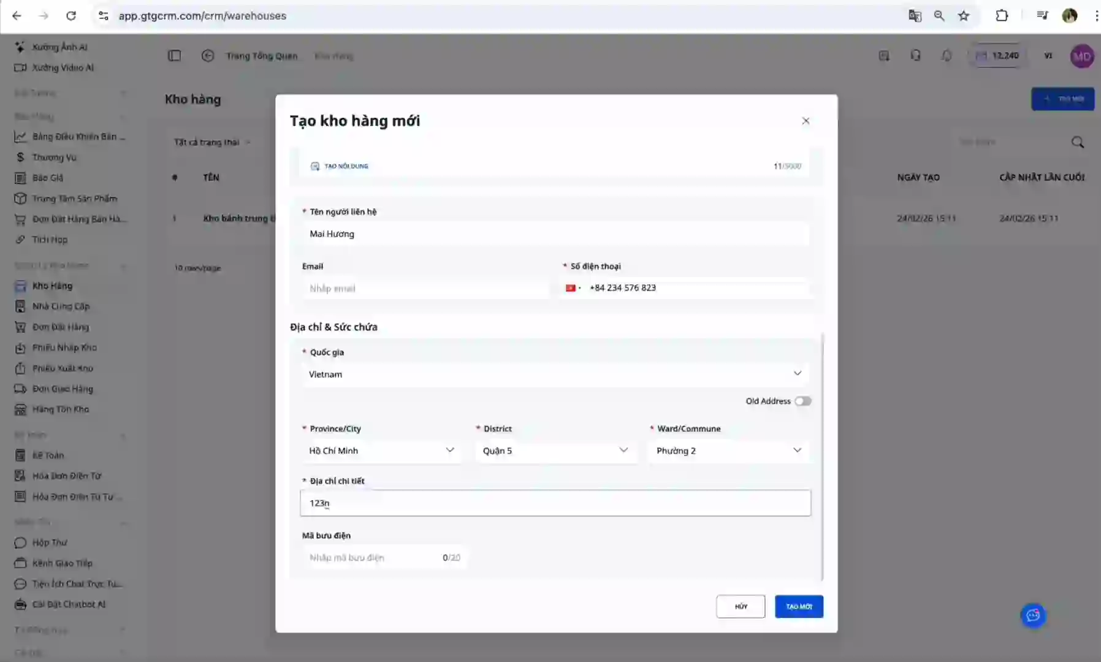Open the browser extensions puzzle icon

point(1002,16)
